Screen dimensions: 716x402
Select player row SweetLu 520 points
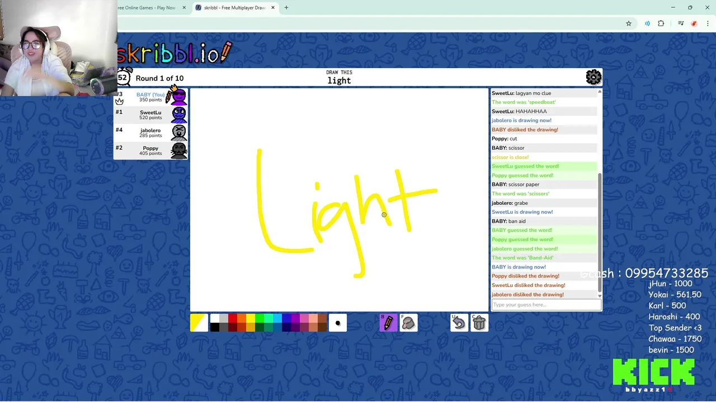(150, 115)
